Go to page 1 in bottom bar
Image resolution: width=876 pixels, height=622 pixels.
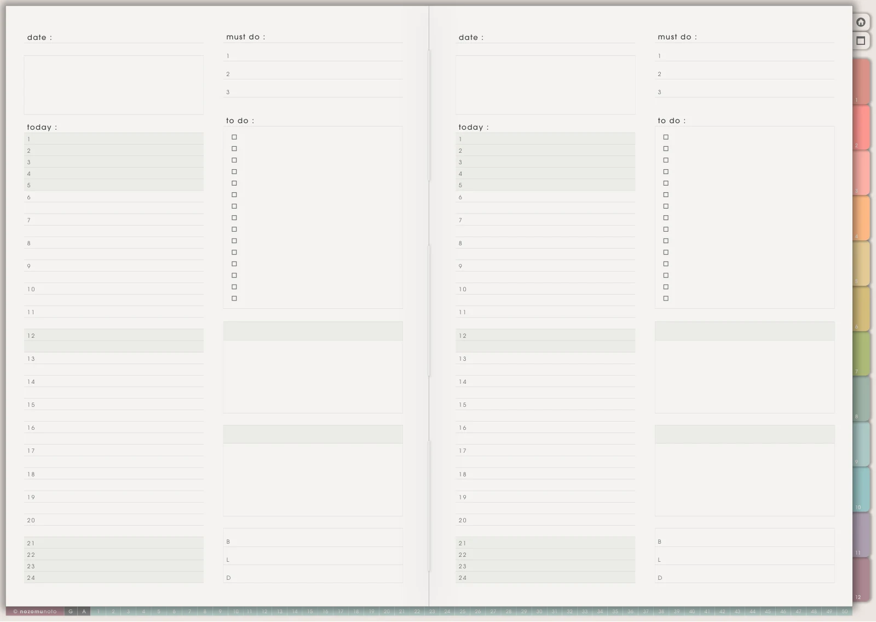coord(99,612)
